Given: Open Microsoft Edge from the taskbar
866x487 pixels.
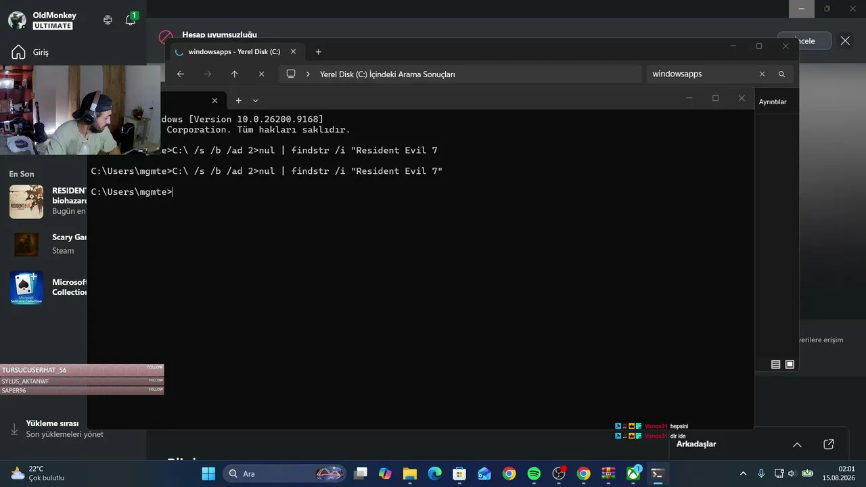Looking at the screenshot, I should click(434, 473).
